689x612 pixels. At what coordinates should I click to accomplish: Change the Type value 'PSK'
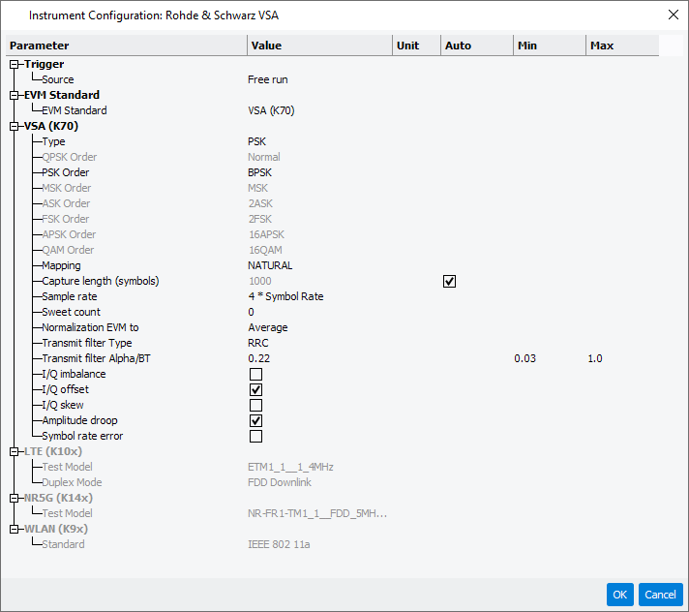pyautogui.click(x=256, y=141)
